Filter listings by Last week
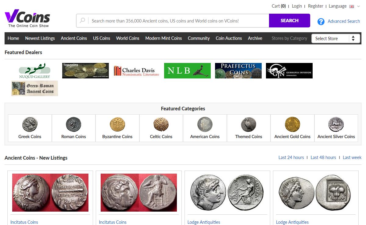 (x=352, y=157)
